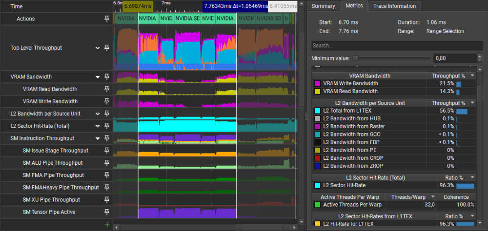This screenshot has height=231, width=488.
Task: Click the green plus add-row icon
Action: point(107,225)
